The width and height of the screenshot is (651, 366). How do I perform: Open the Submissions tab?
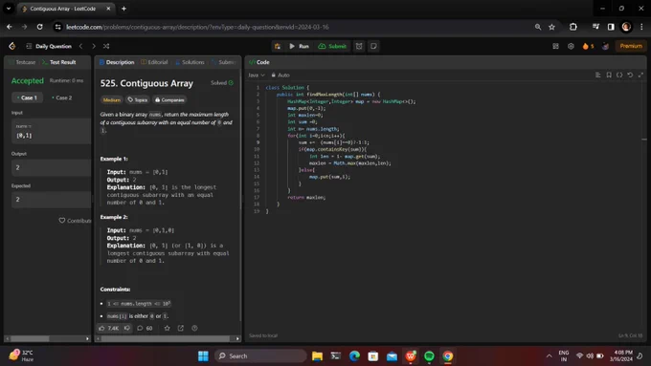tap(224, 62)
